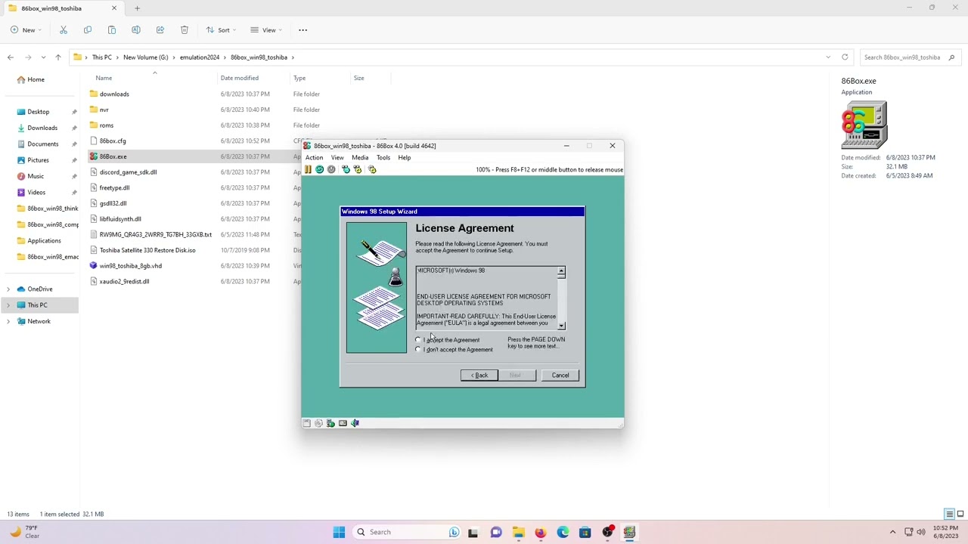Go up one folder level in Explorer

click(x=58, y=57)
